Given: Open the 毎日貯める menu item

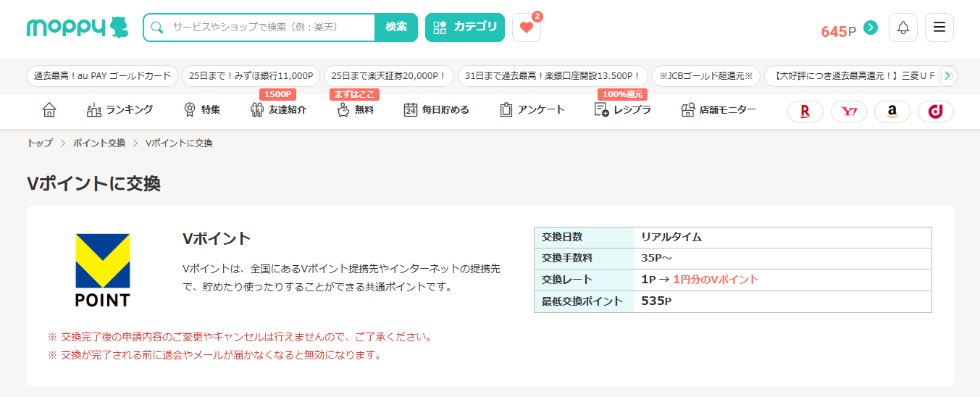Looking at the screenshot, I should coord(436,110).
